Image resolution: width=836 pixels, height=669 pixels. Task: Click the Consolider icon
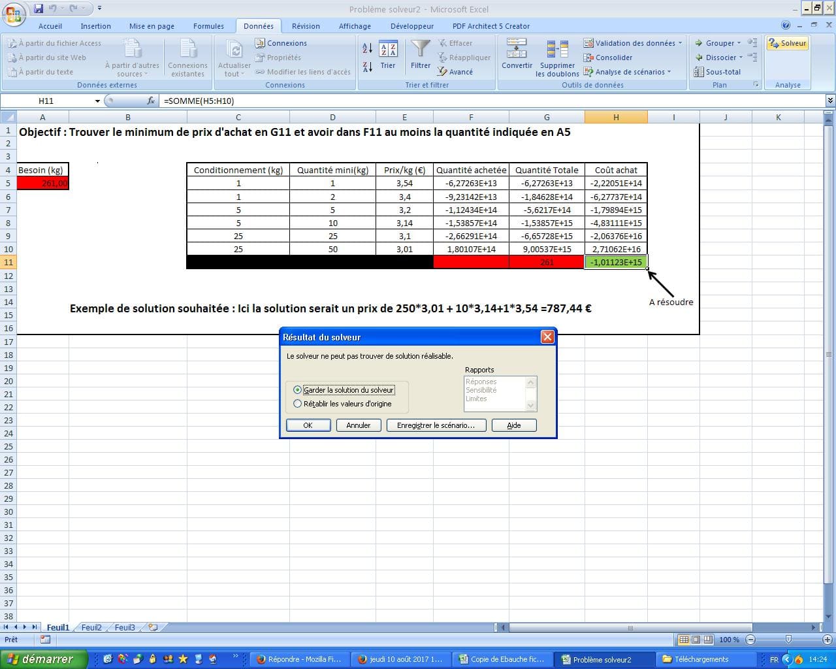point(588,57)
